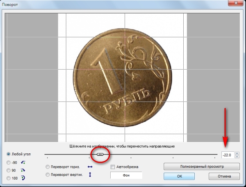Click the angle value field showing -22.0
The image size is (246, 187).
pyautogui.click(x=228, y=155)
